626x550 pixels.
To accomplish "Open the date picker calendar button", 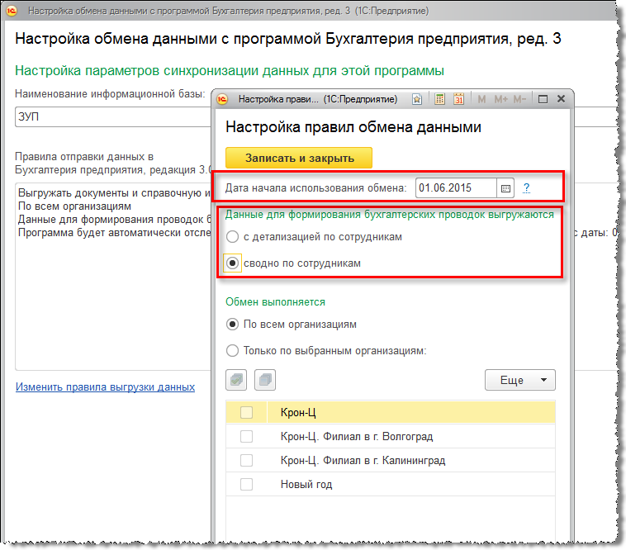I will [505, 188].
